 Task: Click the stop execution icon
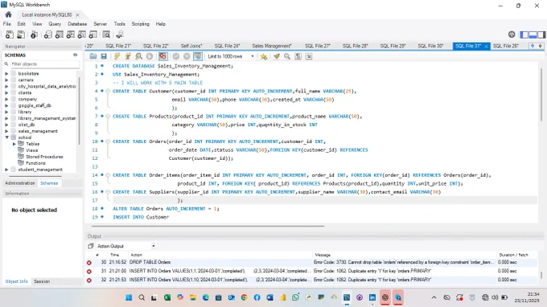(150, 56)
